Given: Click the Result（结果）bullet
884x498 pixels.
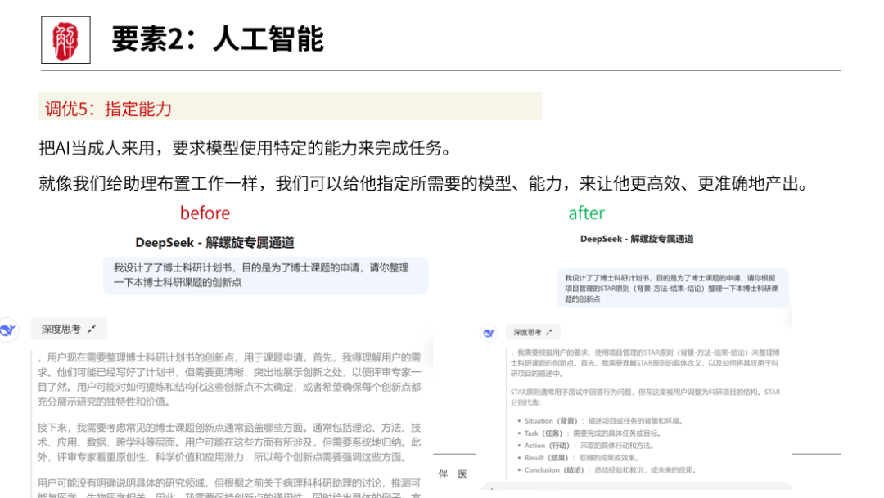Looking at the screenshot, I should (x=579, y=458).
